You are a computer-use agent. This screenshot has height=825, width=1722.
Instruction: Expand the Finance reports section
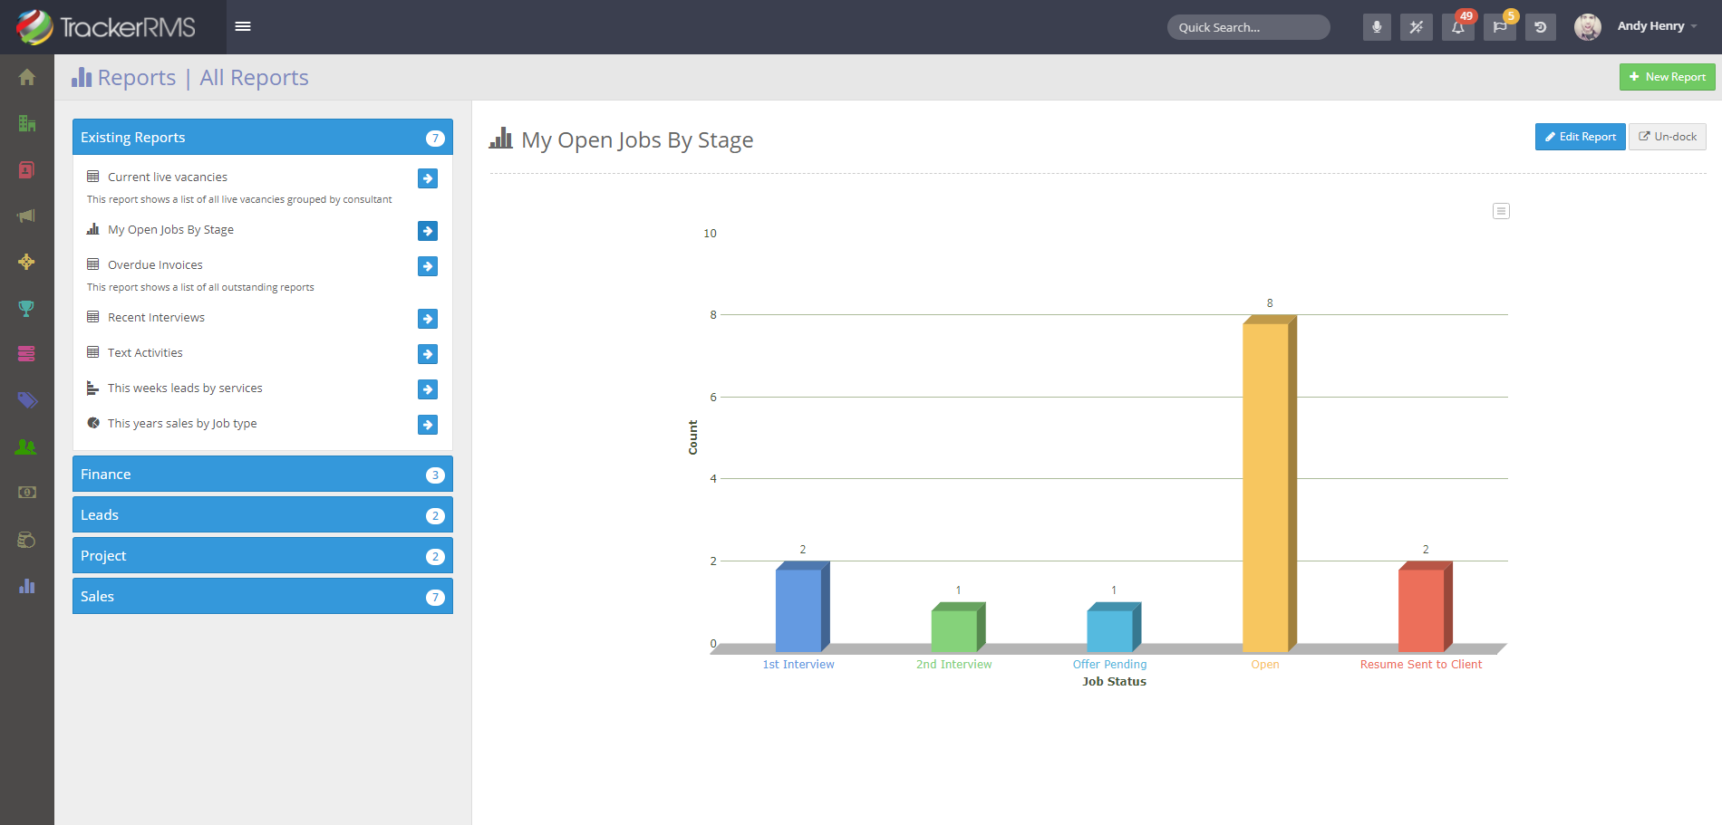(x=263, y=475)
